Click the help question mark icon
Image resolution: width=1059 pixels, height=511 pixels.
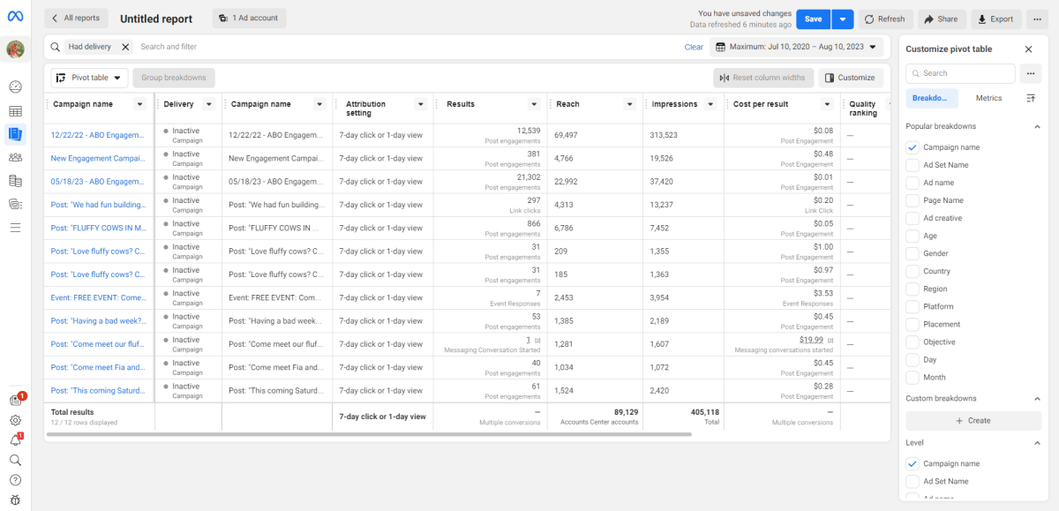click(15, 480)
